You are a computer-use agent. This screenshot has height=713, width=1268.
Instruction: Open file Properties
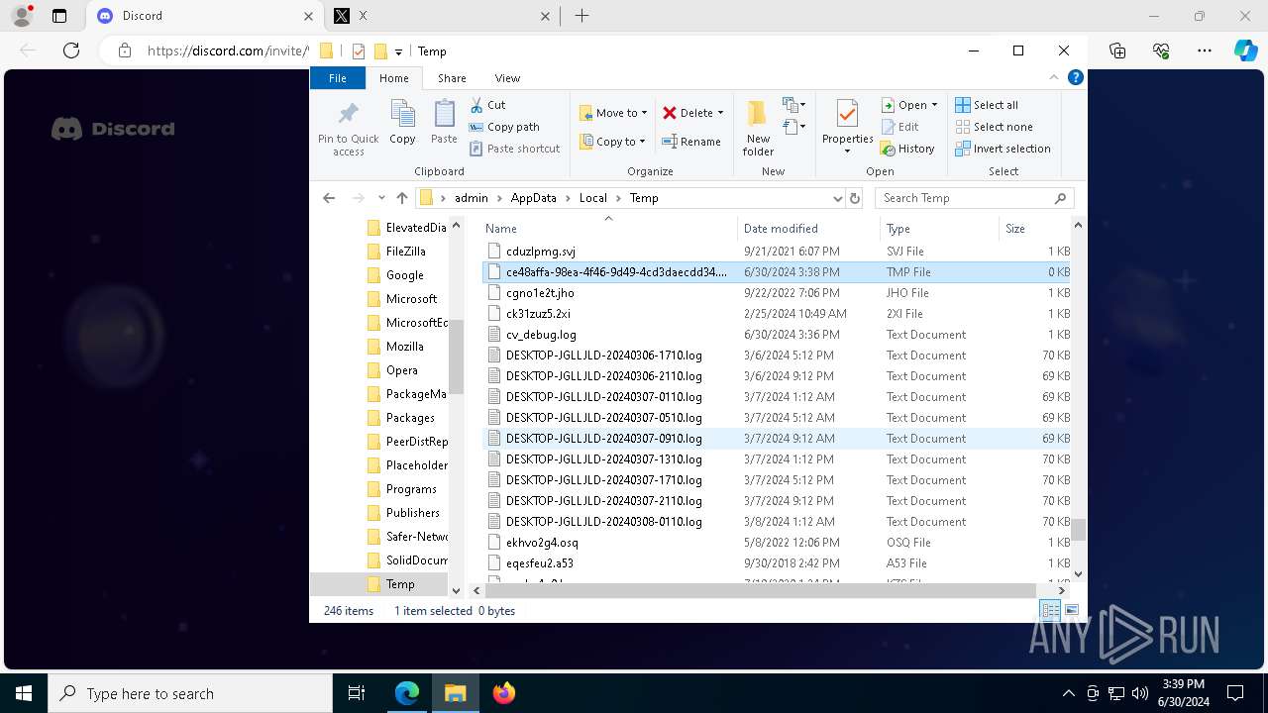pyautogui.click(x=847, y=128)
